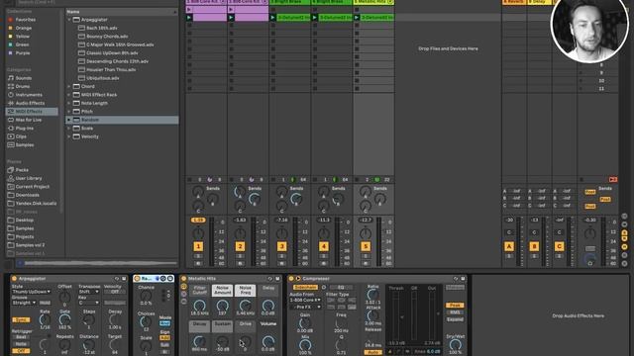Open the Drums category in browser

tap(23, 86)
